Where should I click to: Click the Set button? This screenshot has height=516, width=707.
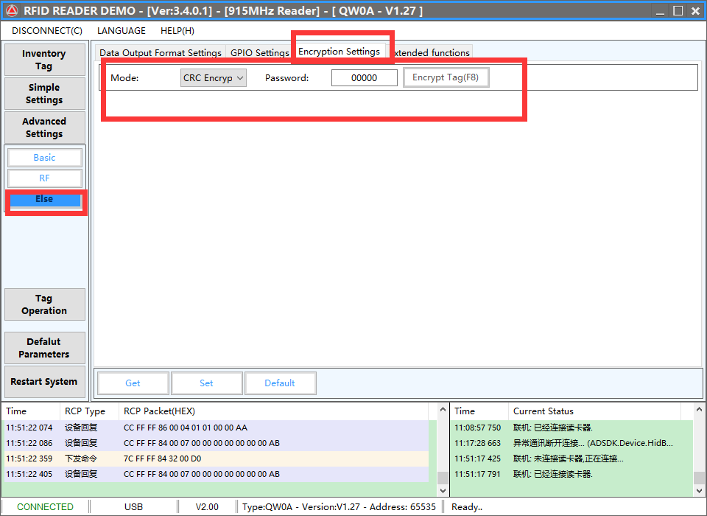click(x=206, y=383)
